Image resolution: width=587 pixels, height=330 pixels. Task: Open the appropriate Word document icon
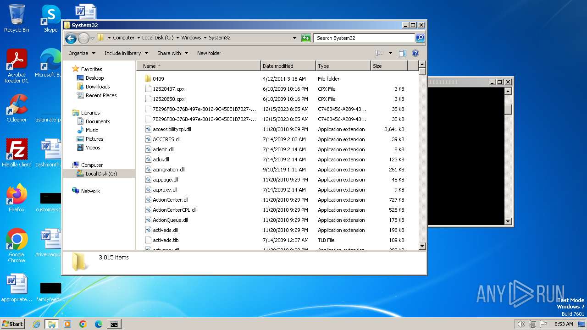pos(17,288)
